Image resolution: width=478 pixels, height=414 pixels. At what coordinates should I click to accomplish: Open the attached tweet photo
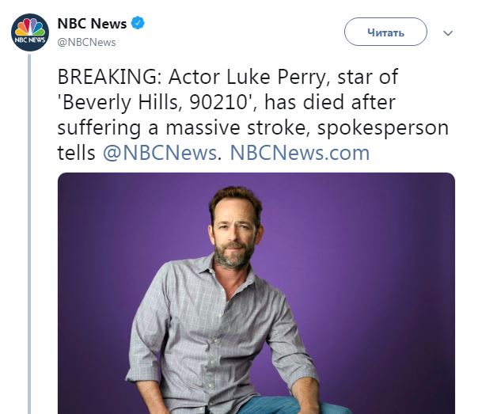(256, 293)
